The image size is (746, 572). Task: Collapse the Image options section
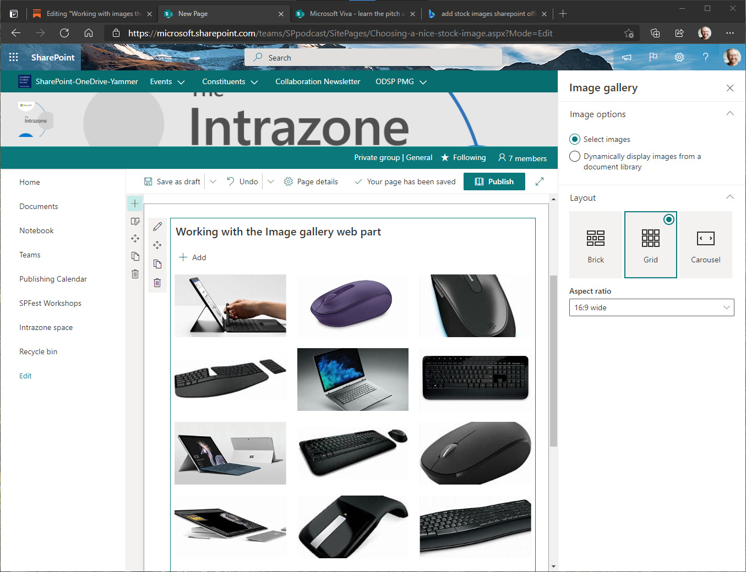729,114
